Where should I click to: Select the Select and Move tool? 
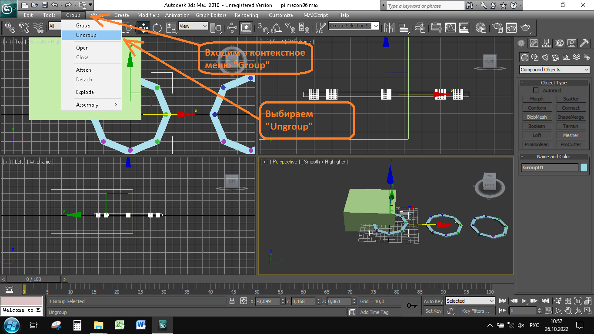pyautogui.click(x=143, y=28)
